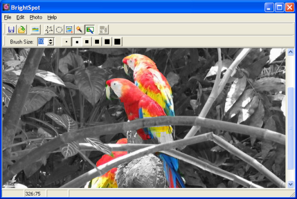297x199 pixels.
Task: Decrease brush size with down arrow
Action: pyautogui.click(x=51, y=43)
